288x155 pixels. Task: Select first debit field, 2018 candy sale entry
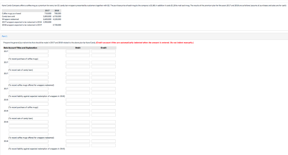click(x=78, y=111)
